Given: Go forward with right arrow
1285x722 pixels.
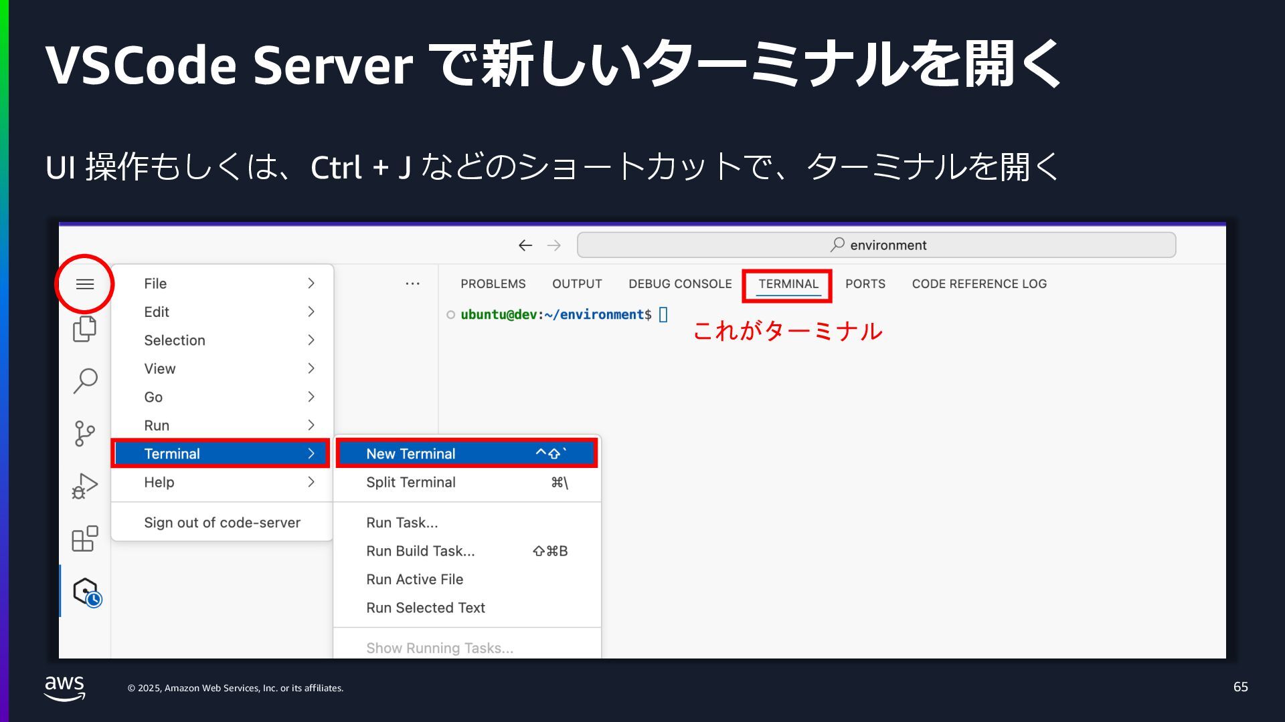Looking at the screenshot, I should pyautogui.click(x=554, y=245).
